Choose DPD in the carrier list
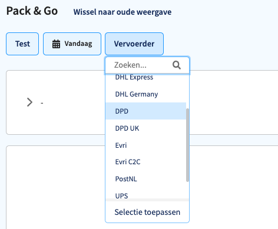278x229 pixels. pyautogui.click(x=145, y=111)
